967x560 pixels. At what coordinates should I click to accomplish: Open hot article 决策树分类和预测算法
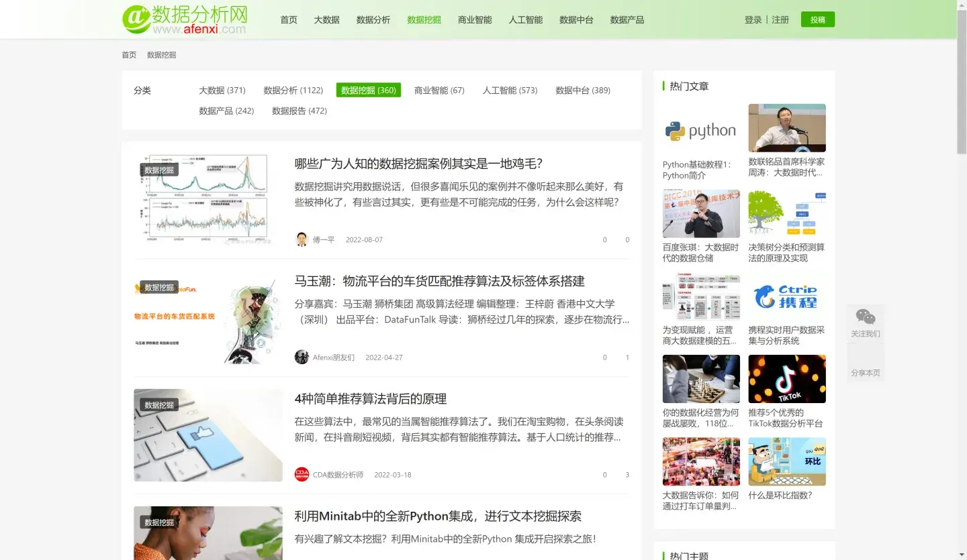[x=787, y=253]
